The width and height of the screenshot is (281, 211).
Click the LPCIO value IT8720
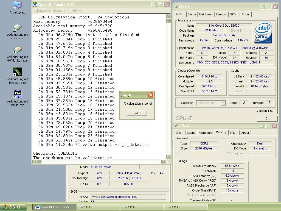click(x=129, y=184)
